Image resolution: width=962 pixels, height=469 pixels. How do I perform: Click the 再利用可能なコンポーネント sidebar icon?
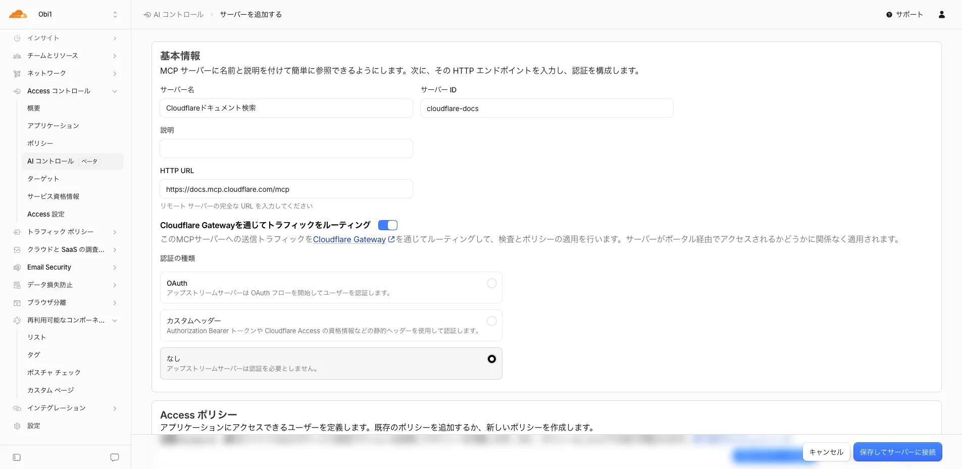(17, 321)
